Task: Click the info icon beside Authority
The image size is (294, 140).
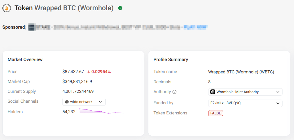Action: [x=174, y=92]
